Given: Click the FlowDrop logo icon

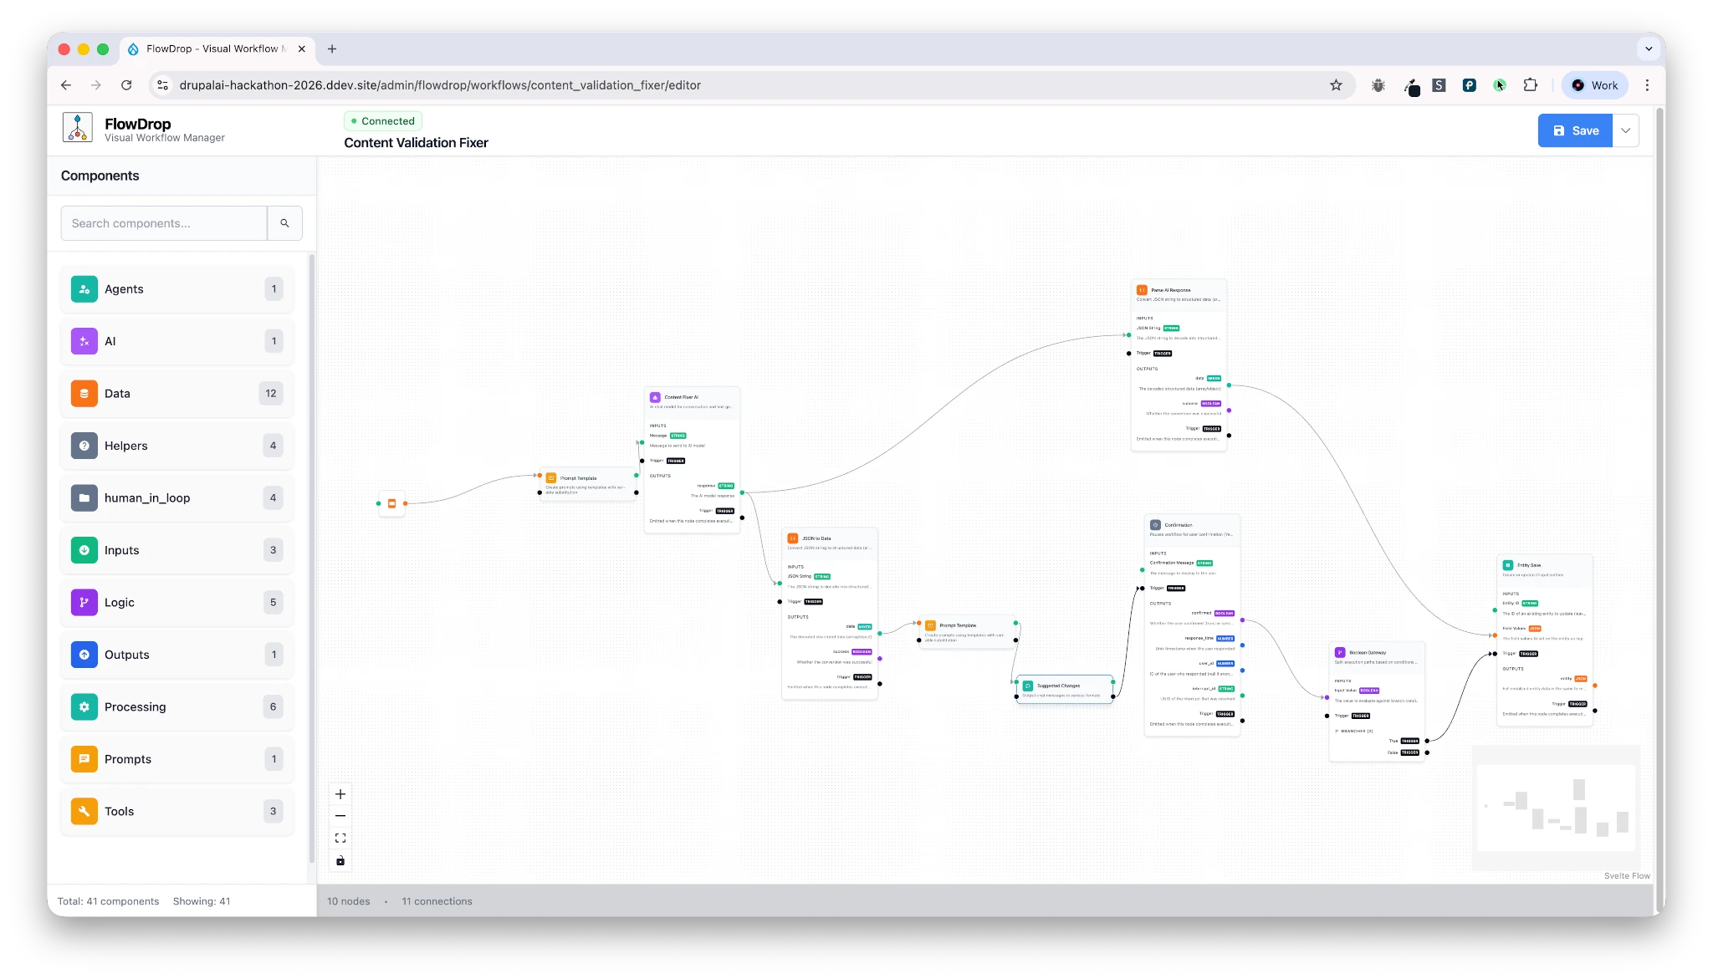Looking at the screenshot, I should click(x=78, y=128).
